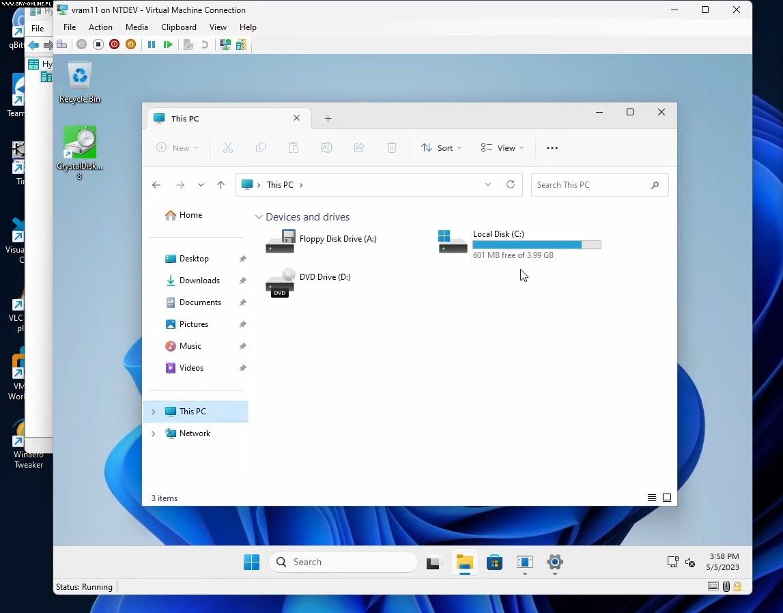Click the orange Save state icon
The height and width of the screenshot is (613, 783).
[x=131, y=44]
